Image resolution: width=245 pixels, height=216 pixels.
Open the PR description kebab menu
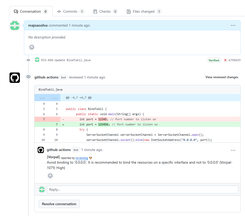point(233,25)
